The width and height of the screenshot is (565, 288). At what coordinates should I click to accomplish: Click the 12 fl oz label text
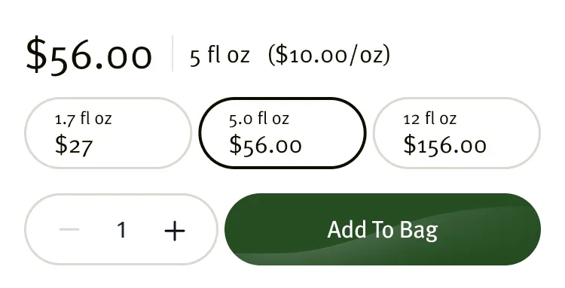pos(430,118)
